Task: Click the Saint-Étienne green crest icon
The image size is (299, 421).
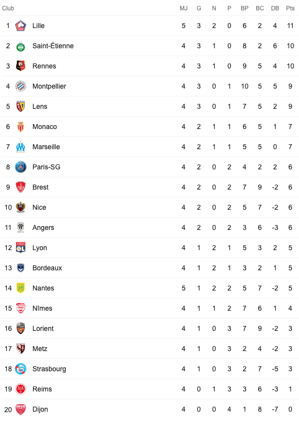Action: (x=21, y=46)
